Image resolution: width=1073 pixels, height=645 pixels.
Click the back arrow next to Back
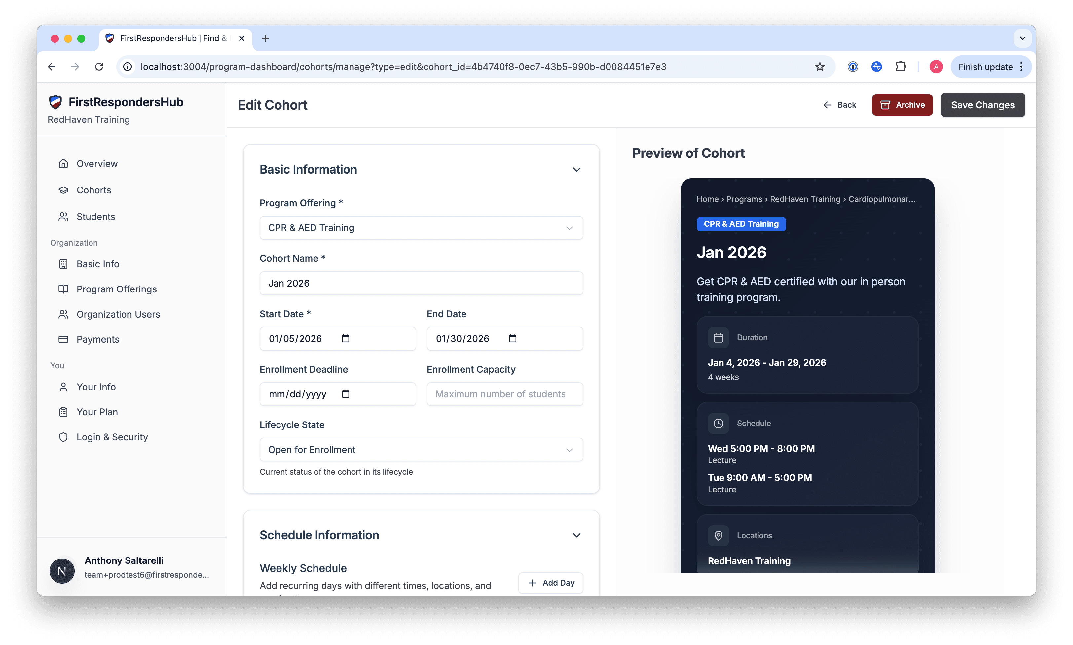(x=827, y=105)
